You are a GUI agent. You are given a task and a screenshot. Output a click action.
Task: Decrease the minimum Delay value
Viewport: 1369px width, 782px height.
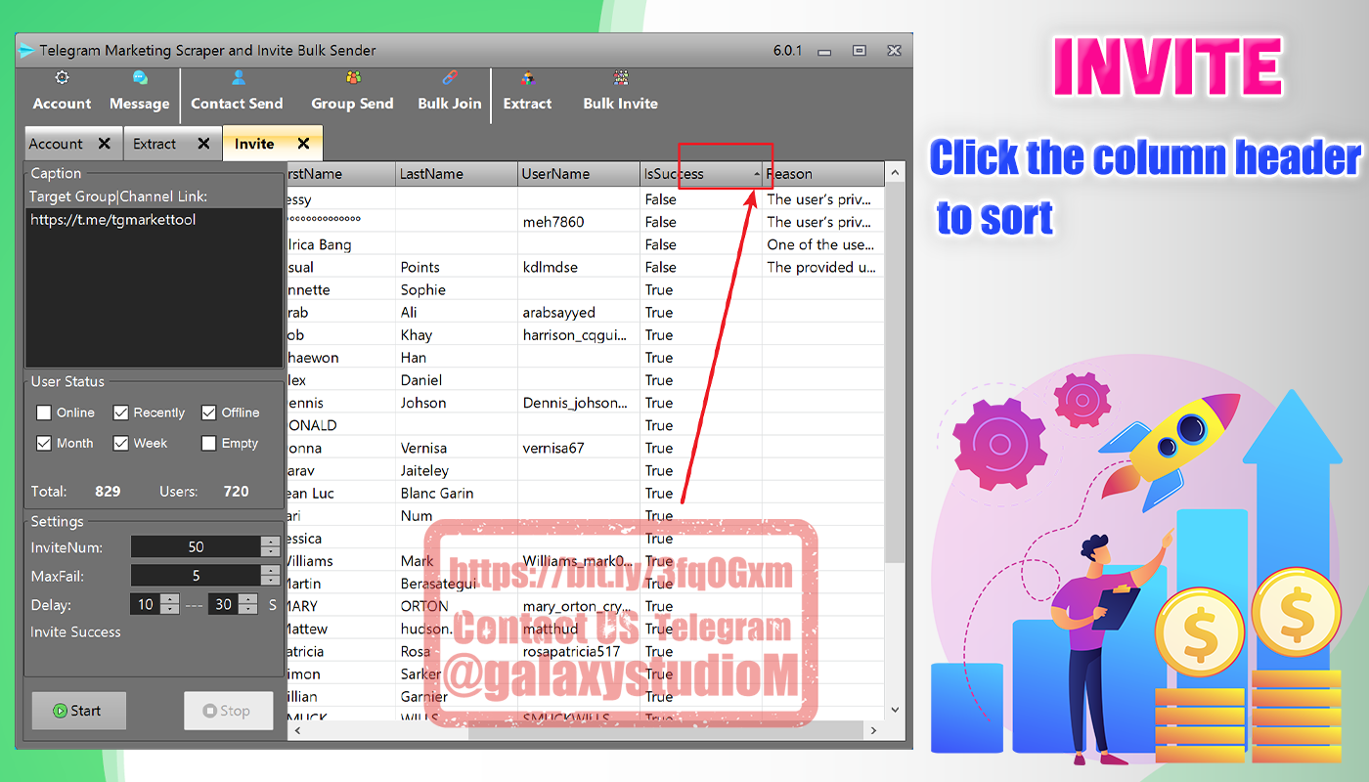[170, 609]
